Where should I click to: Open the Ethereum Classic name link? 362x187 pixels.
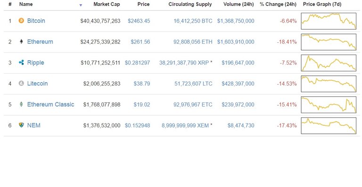tap(50, 104)
